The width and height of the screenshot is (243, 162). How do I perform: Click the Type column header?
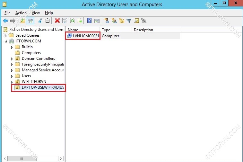pos(116,30)
